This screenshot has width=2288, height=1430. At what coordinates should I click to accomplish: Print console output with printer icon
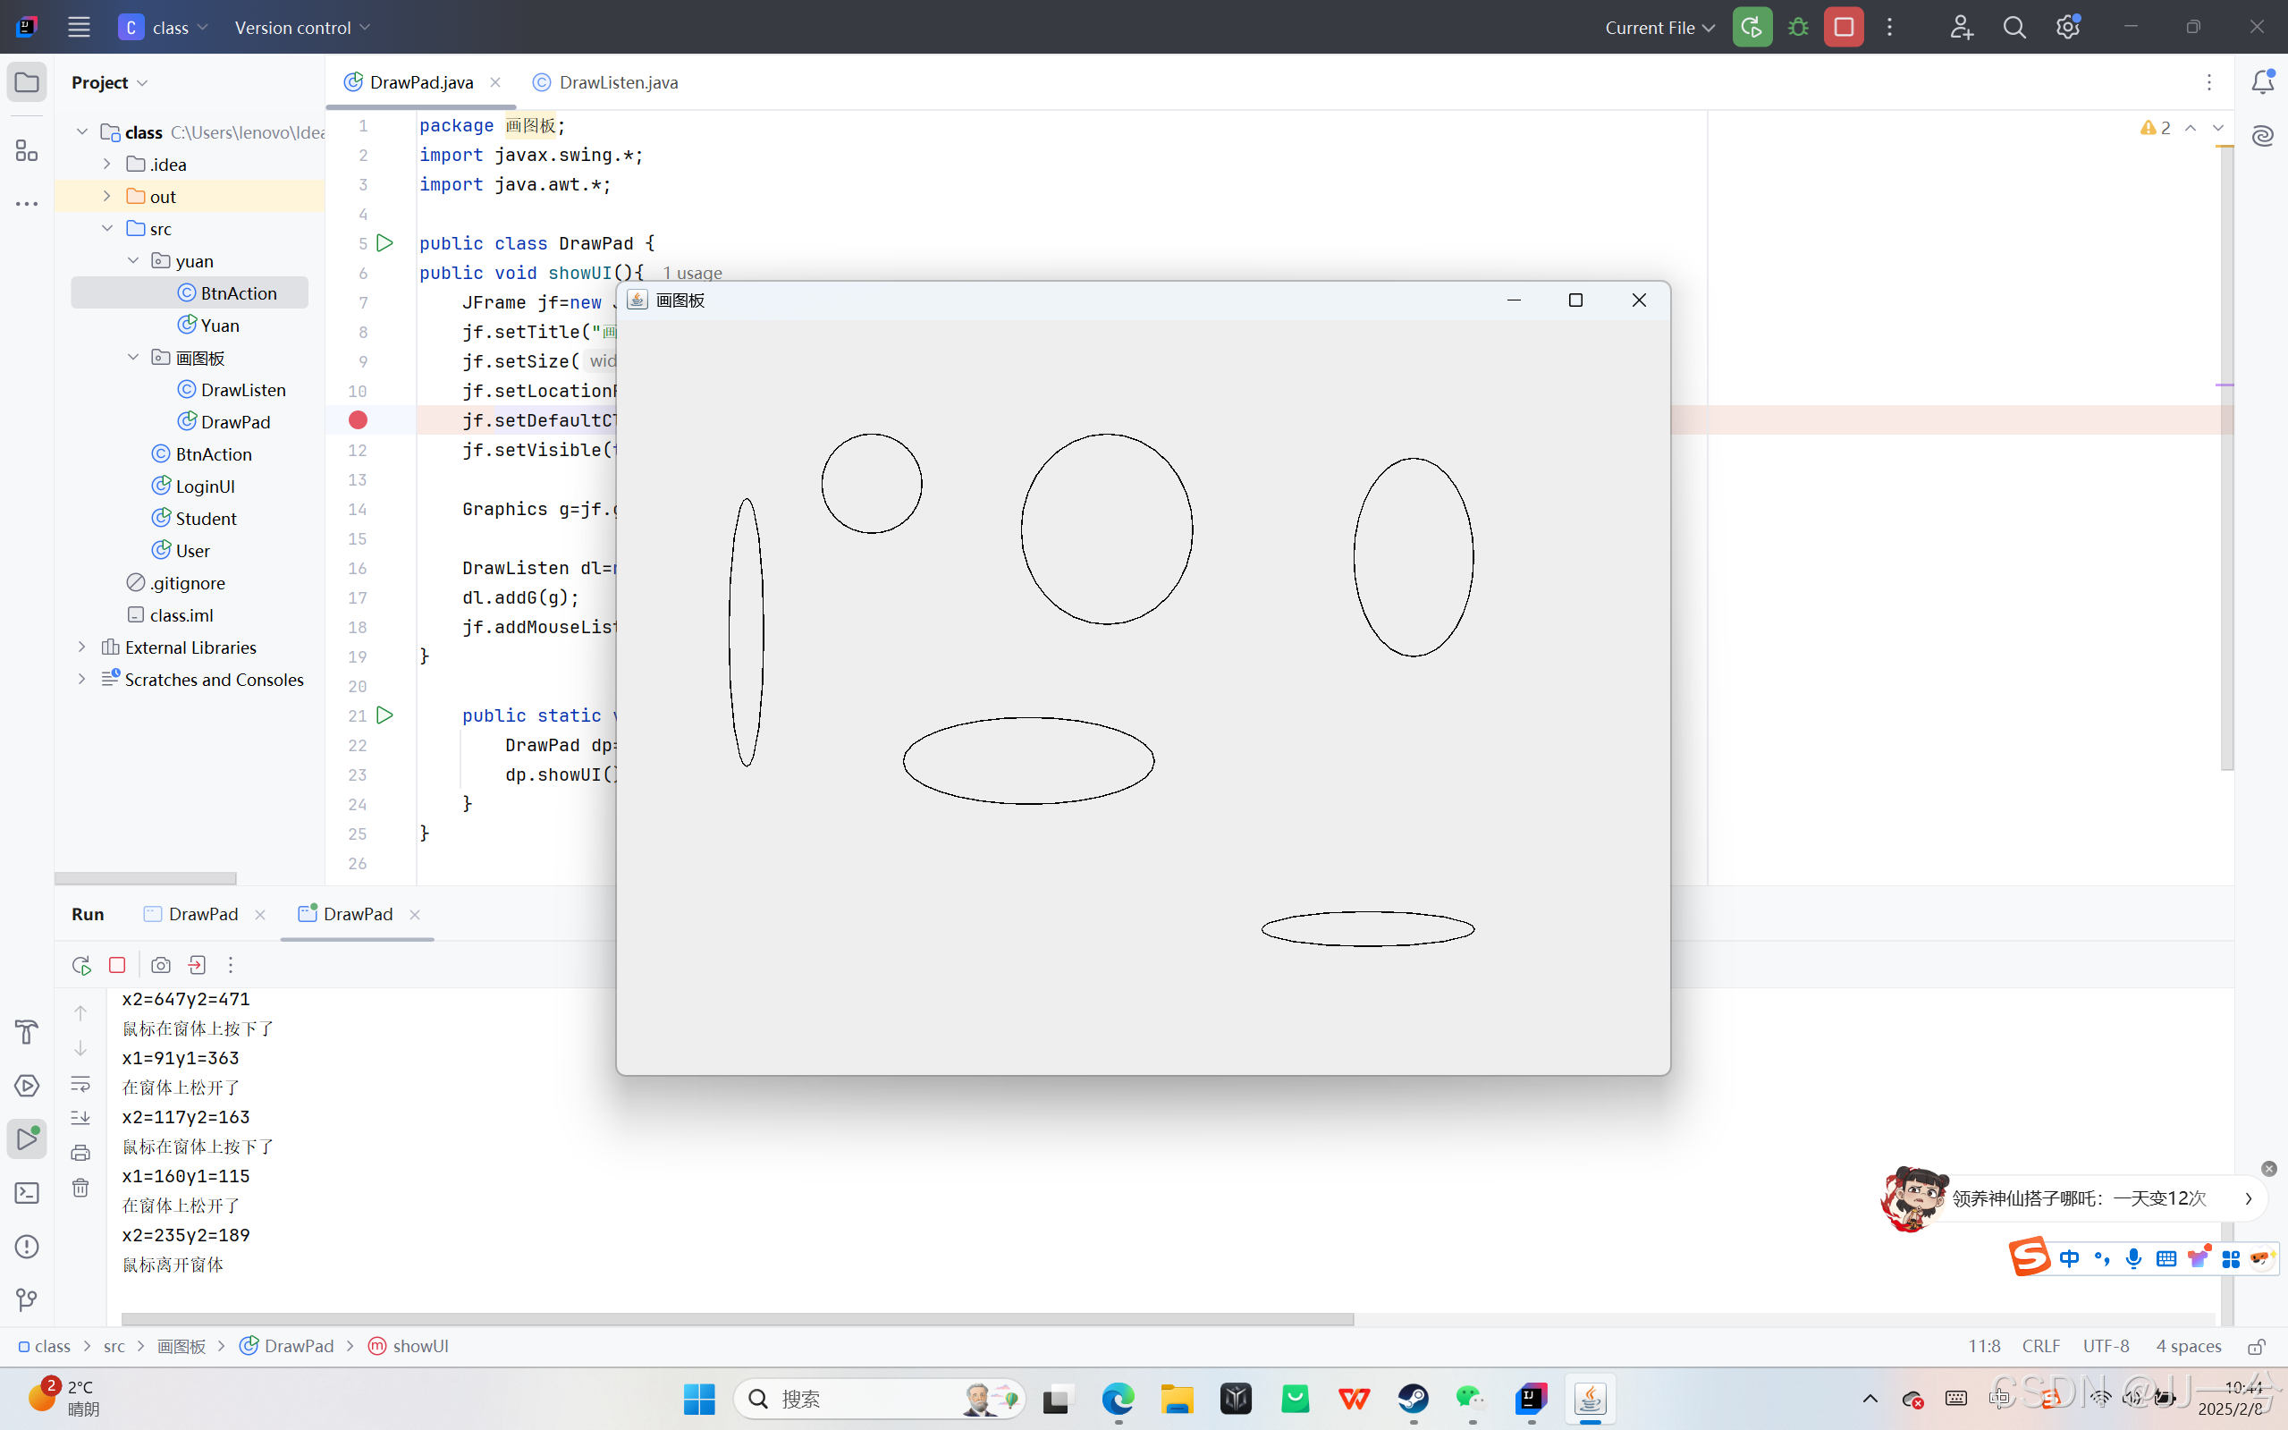(x=80, y=1152)
